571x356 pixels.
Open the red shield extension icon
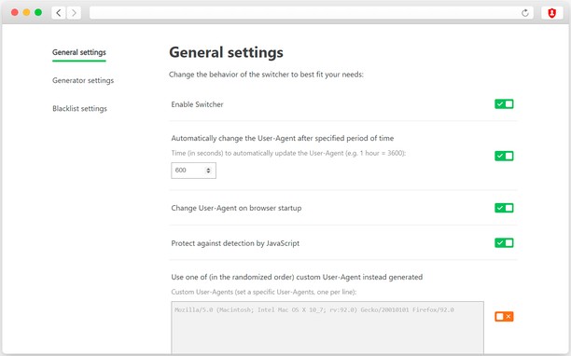coord(552,13)
